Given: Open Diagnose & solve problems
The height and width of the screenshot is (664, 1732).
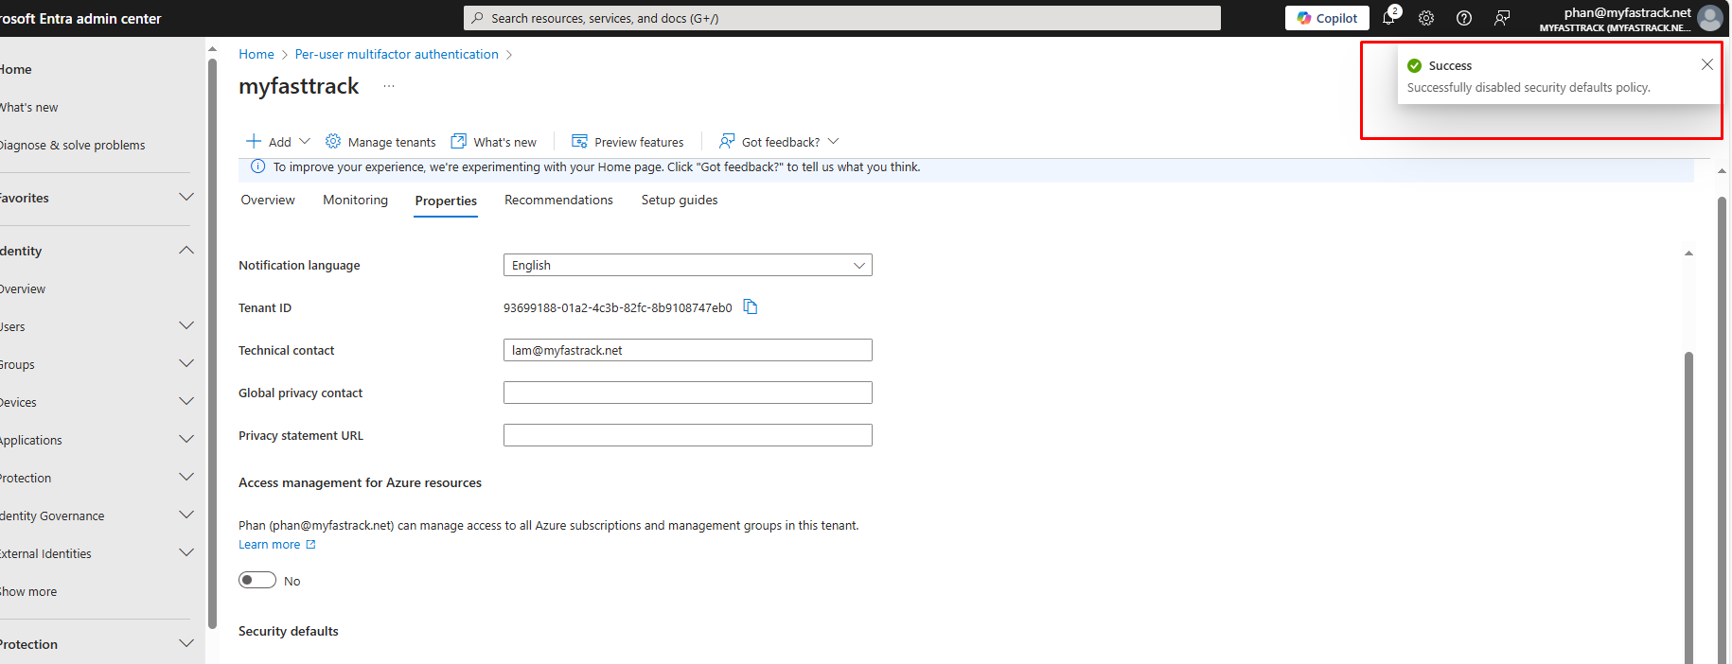Looking at the screenshot, I should point(73,145).
